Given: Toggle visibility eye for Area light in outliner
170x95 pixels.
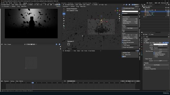Looking at the screenshot, I should point(167,11).
